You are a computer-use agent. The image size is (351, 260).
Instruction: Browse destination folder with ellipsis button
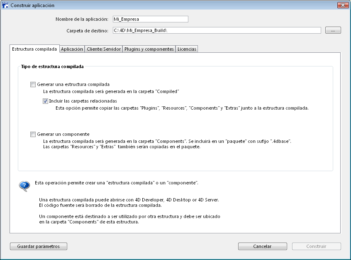coord(333,30)
